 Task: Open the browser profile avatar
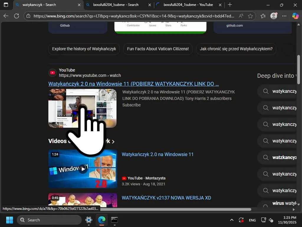pyautogui.click(x=274, y=16)
